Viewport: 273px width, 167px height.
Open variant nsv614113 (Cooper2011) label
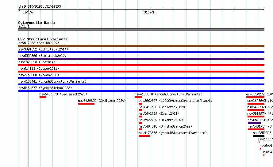[x=39, y=69]
